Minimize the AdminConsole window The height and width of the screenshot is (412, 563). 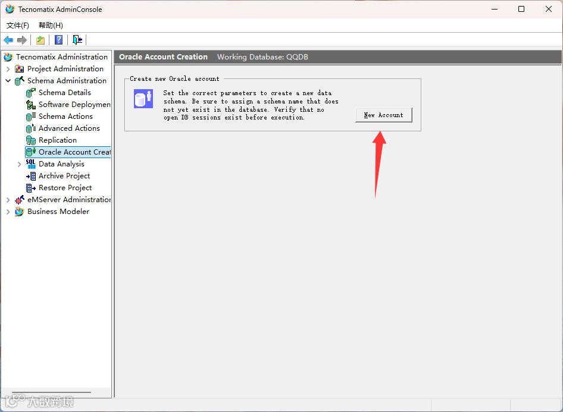[495, 9]
